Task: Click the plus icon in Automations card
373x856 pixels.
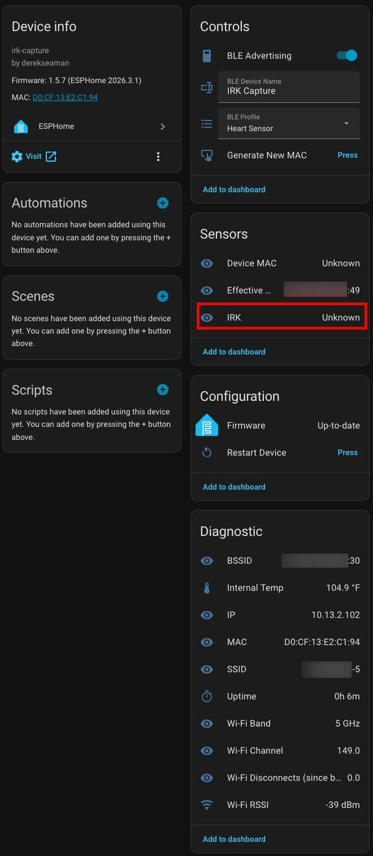Action: 163,203
